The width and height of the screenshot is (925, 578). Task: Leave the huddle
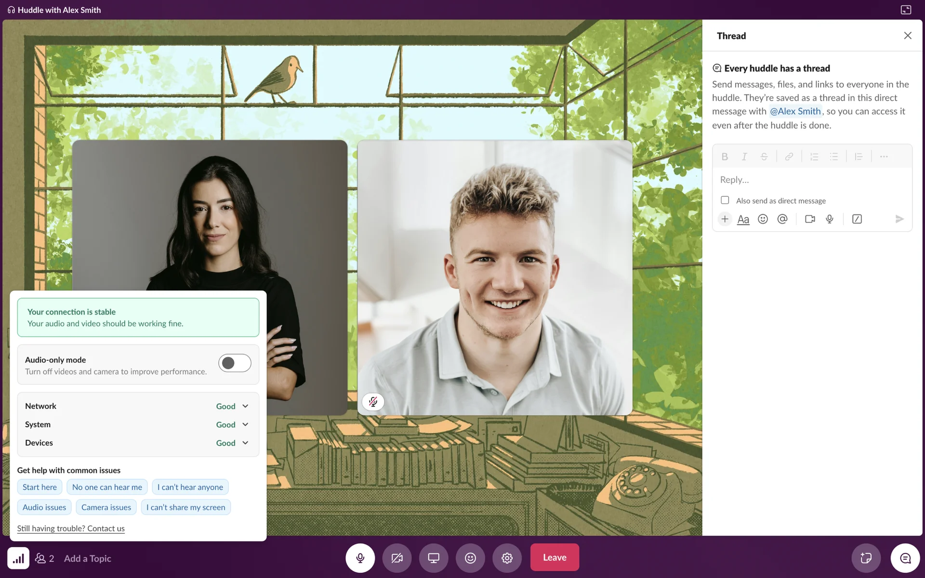coord(555,557)
